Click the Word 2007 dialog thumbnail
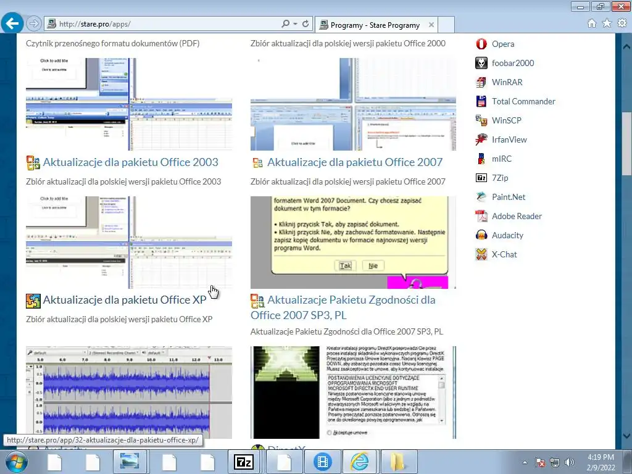 click(x=354, y=242)
